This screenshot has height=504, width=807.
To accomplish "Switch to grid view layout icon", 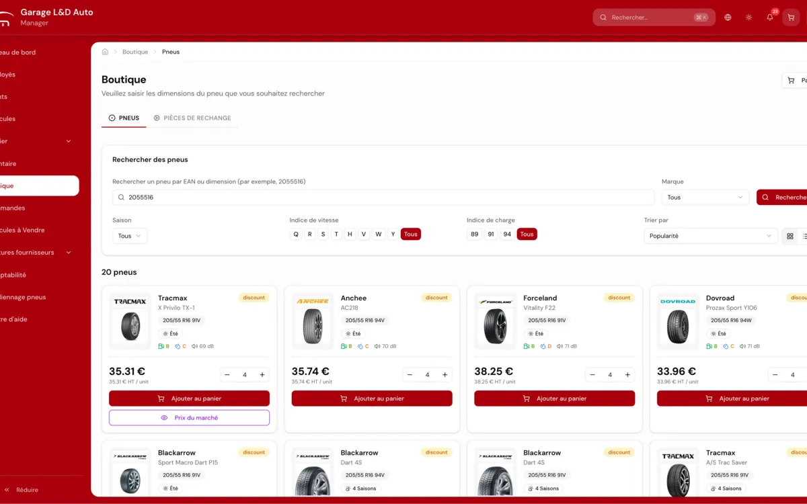I will point(790,236).
